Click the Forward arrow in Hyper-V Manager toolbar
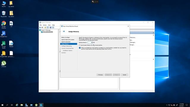Image resolution: width=190 pixels, height=107 pixels. (x=42, y=28)
